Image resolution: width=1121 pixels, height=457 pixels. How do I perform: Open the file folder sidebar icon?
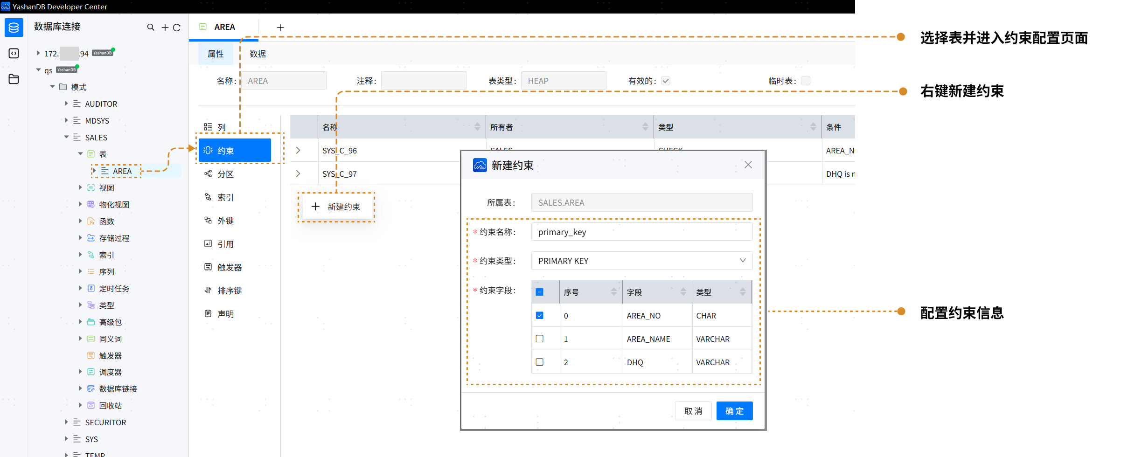click(14, 79)
